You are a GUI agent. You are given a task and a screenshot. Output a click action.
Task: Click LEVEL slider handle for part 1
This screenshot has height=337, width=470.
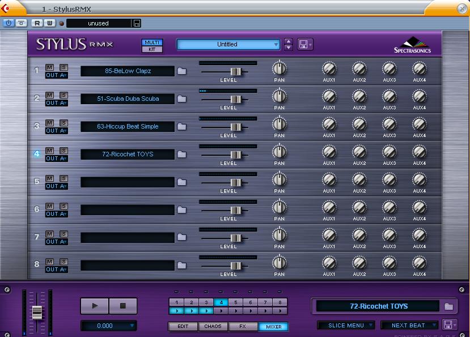click(x=236, y=71)
